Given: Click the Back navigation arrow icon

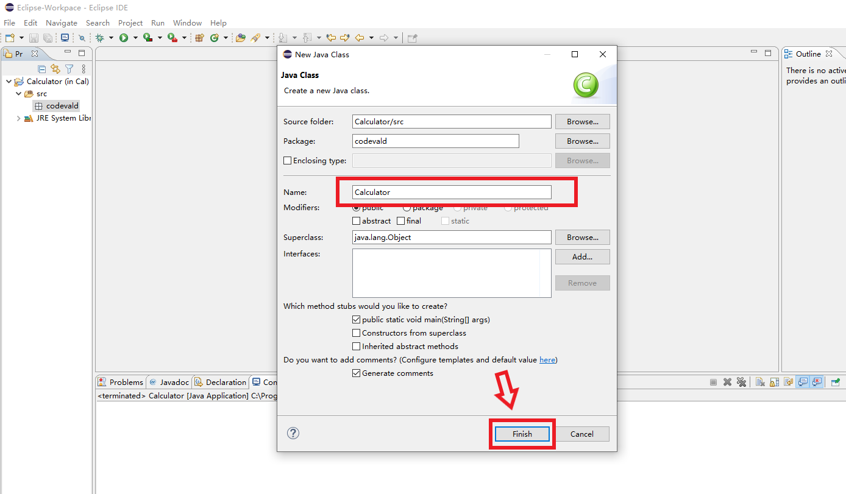Looking at the screenshot, I should pos(360,38).
